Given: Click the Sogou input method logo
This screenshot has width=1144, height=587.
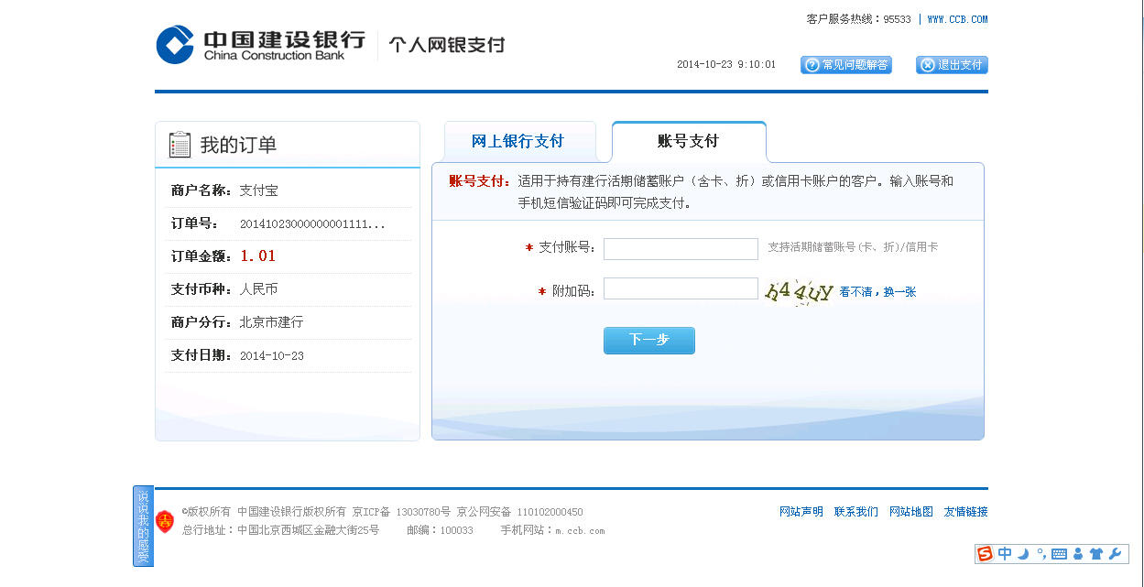Looking at the screenshot, I should (x=984, y=554).
